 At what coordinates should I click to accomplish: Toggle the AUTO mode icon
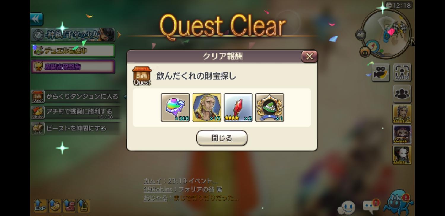click(402, 72)
